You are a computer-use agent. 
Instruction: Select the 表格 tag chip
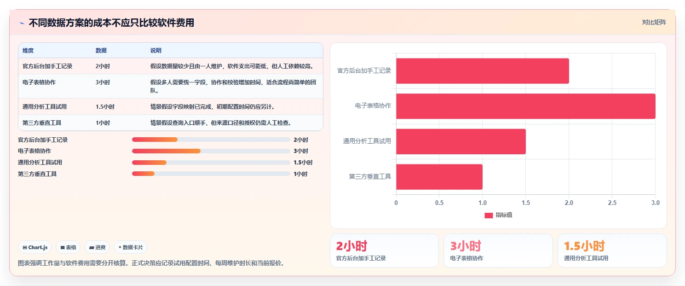[68, 247]
